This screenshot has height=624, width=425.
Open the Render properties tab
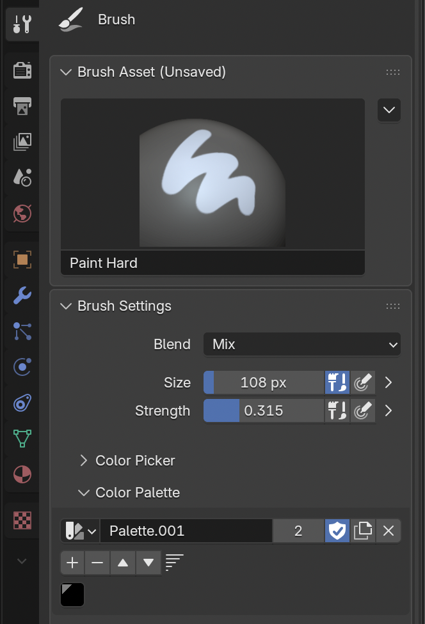pyautogui.click(x=22, y=70)
